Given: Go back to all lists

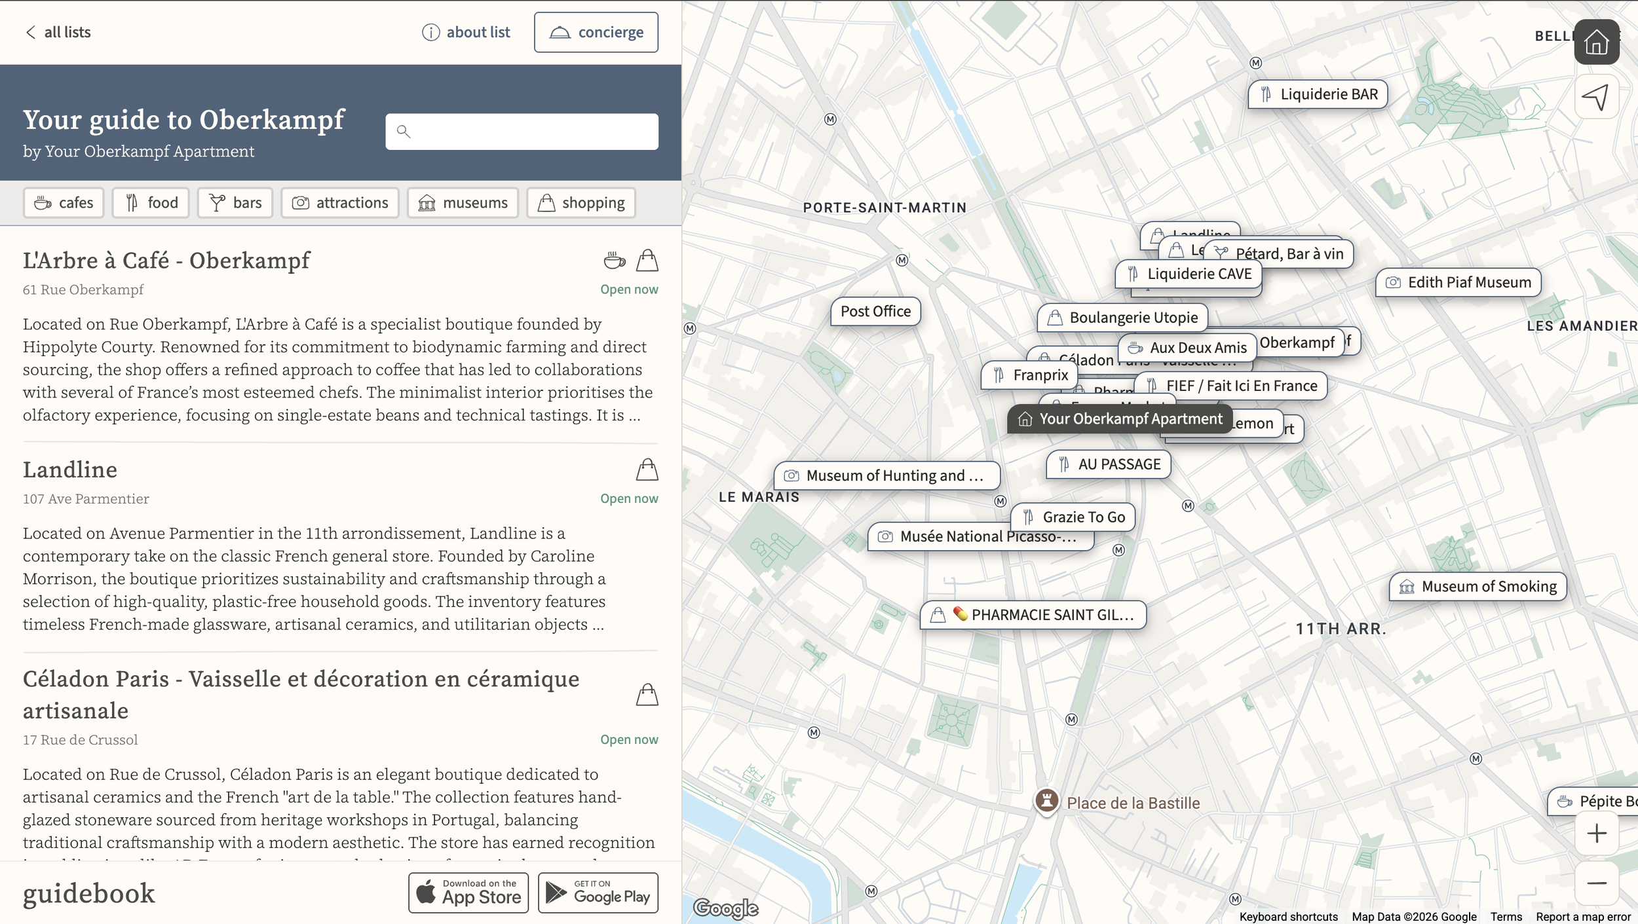Looking at the screenshot, I should pos(58,32).
